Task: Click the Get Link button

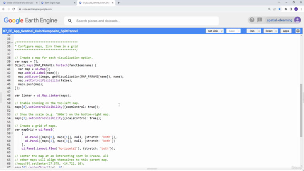Action: point(213,31)
